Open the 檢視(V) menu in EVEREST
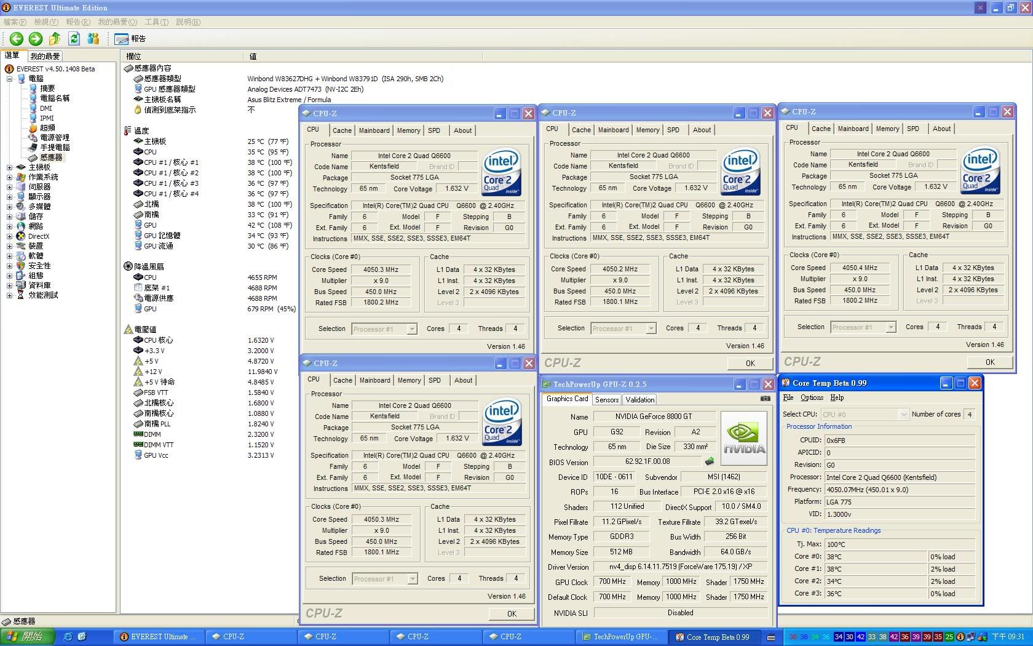1033x646 pixels. [x=46, y=22]
